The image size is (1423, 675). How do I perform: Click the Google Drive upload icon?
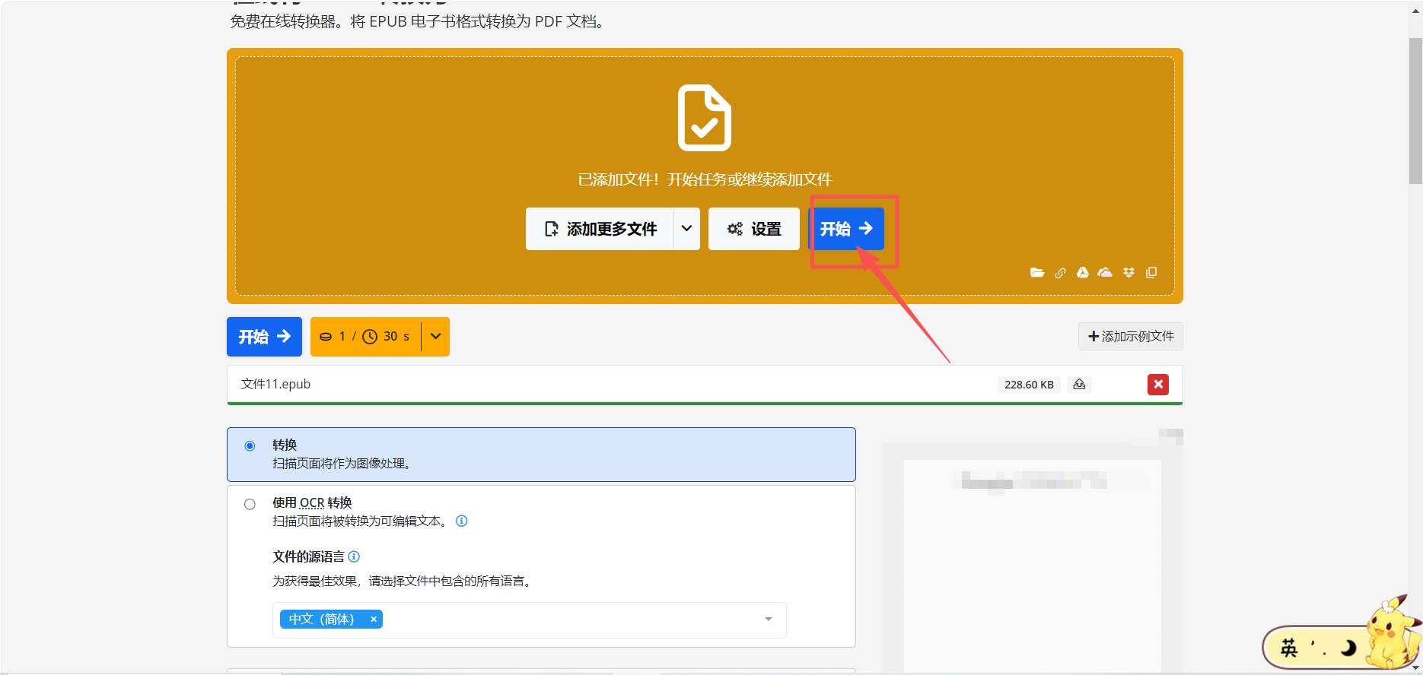coord(1082,273)
